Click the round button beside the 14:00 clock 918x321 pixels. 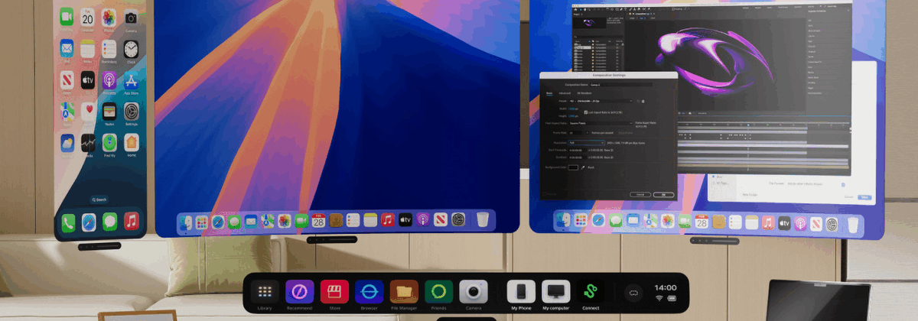(x=633, y=292)
